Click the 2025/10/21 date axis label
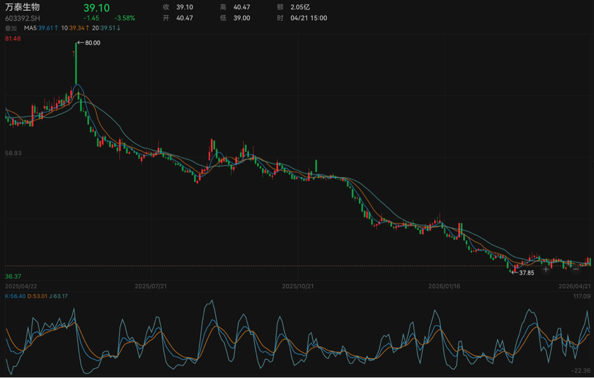The width and height of the screenshot is (594, 378). click(x=298, y=286)
